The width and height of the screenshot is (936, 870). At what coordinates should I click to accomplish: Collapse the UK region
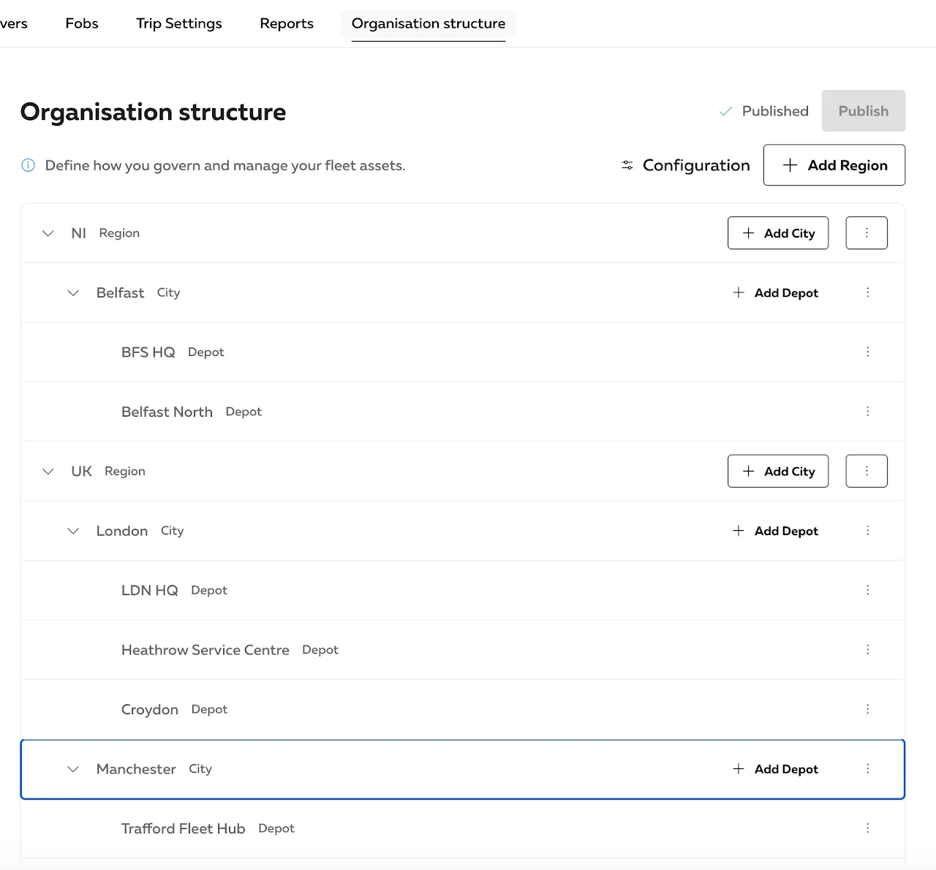pos(48,472)
